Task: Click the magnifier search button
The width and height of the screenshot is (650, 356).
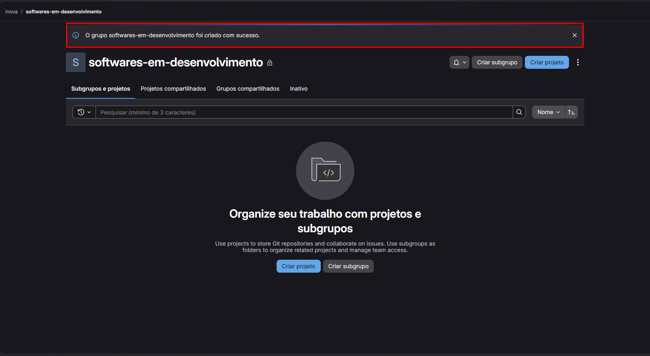Action: (519, 112)
